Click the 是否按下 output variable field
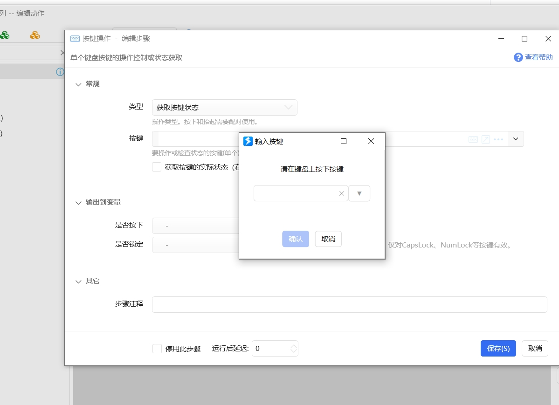 coord(195,226)
